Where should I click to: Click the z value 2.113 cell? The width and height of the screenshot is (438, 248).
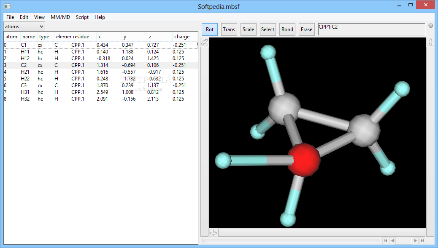click(x=153, y=99)
